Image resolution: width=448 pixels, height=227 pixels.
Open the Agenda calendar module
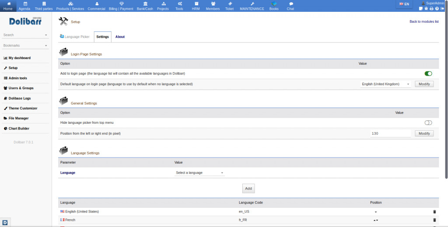[24, 6]
